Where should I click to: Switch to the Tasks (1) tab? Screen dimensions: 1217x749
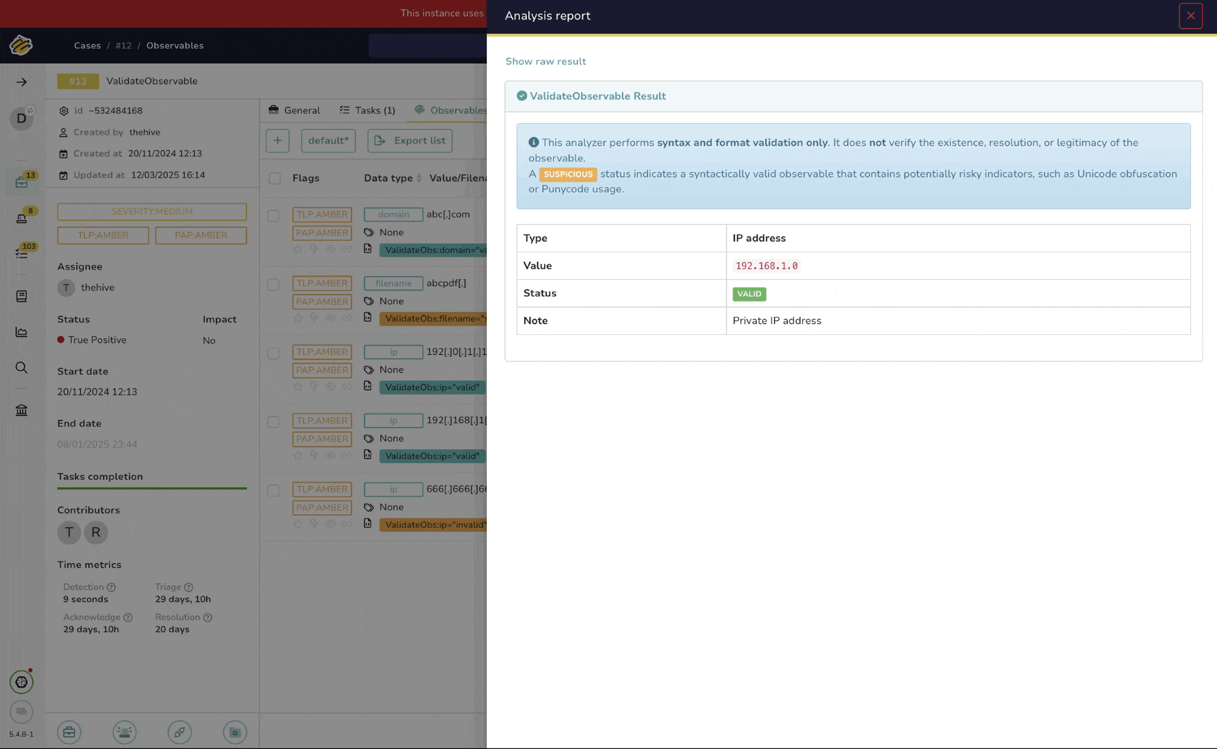(368, 110)
